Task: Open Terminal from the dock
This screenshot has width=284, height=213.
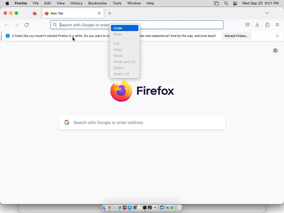Action: [145, 207]
